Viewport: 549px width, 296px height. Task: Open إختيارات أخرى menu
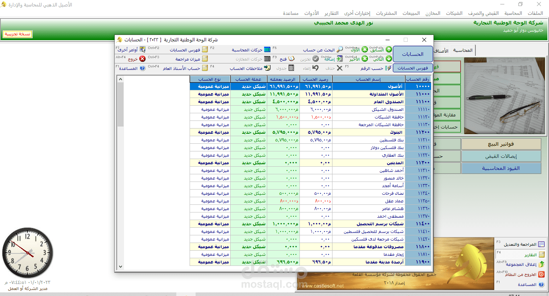point(357,13)
